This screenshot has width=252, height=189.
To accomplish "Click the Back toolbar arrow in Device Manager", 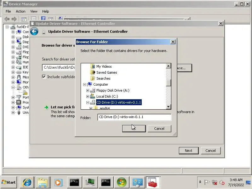I will (7, 19).
